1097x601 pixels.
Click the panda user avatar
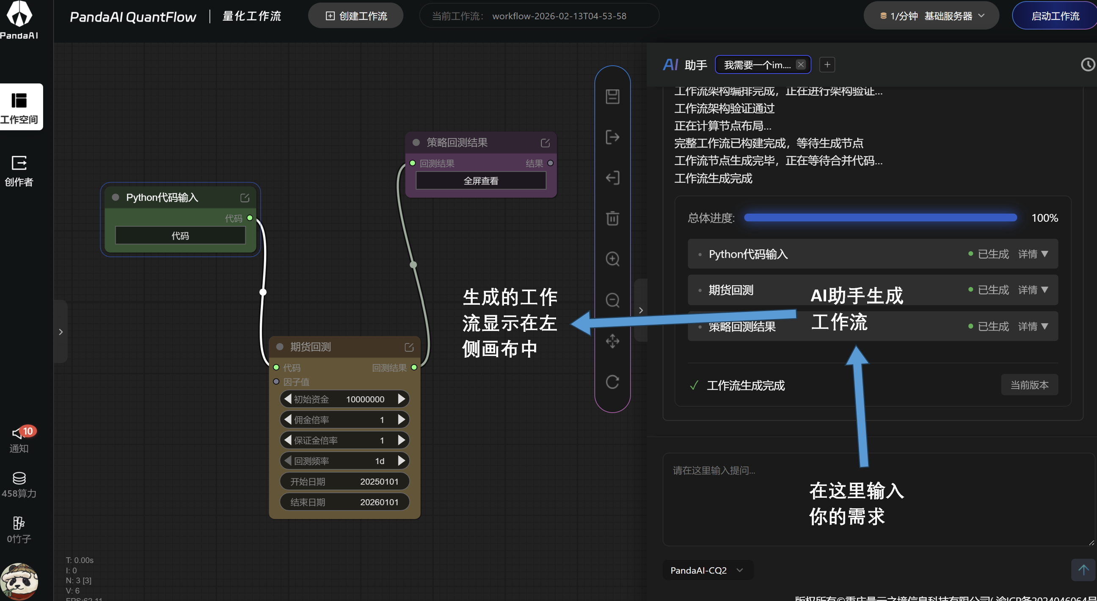point(19,582)
